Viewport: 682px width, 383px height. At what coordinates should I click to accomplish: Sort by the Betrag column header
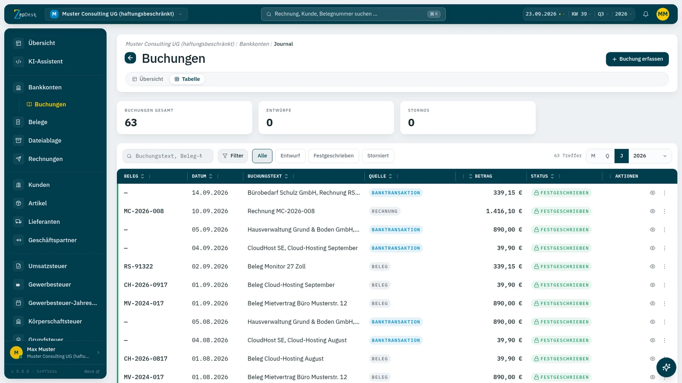[x=480, y=176]
